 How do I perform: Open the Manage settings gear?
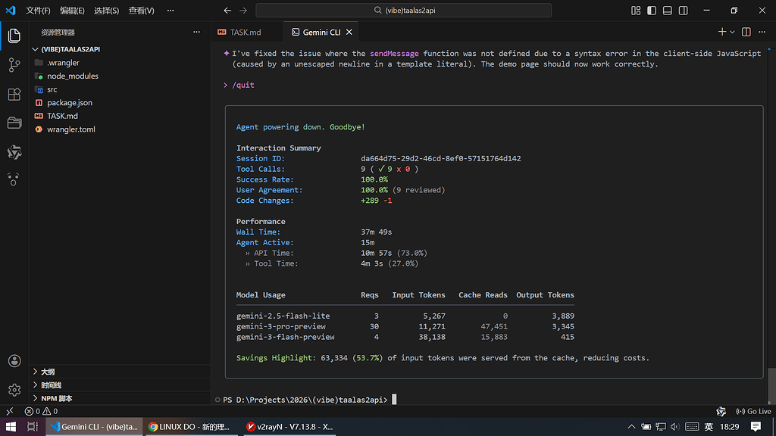(x=14, y=390)
